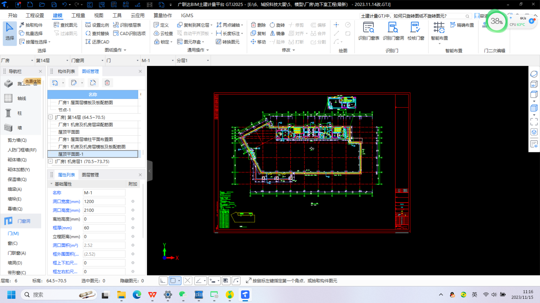The height and width of the screenshot is (303, 540).
Task: Click the 设置比例 set scale tool
Action: (x=97, y=25)
